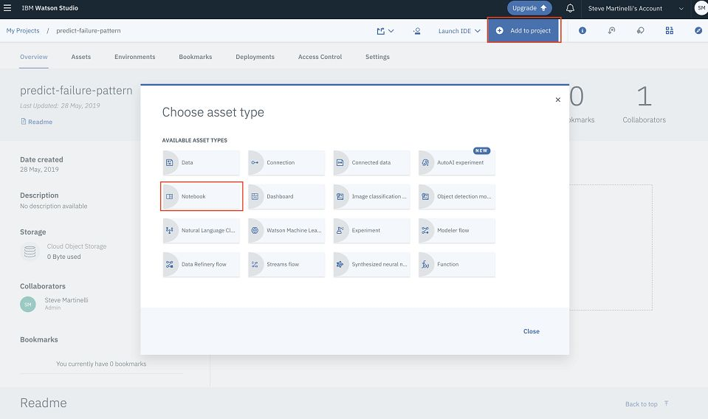
Task: Choose the Notebook asset type
Action: point(202,197)
